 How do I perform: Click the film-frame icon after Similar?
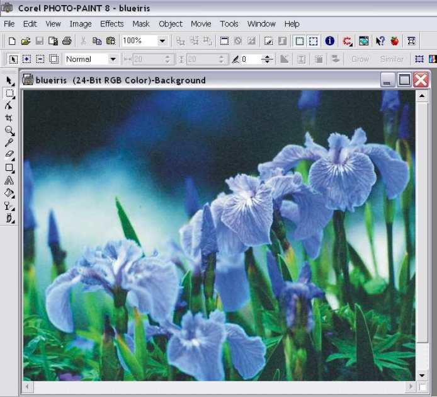[419, 59]
